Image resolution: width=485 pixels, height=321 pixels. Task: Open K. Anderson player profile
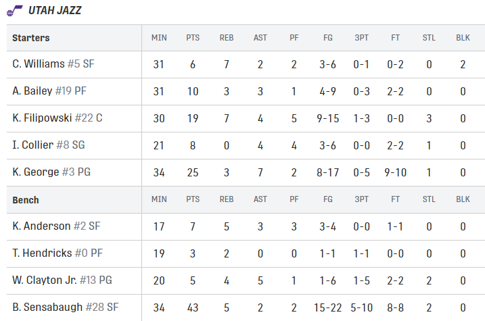[41, 226]
